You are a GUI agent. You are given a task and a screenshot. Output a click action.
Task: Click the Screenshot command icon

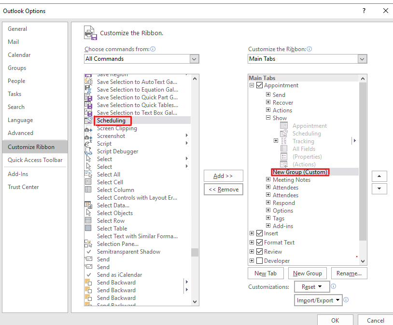(x=88, y=136)
